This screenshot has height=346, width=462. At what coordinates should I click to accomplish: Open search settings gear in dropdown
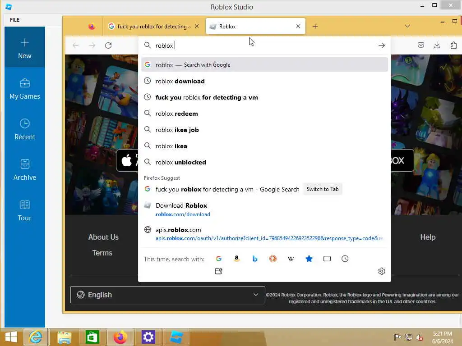point(382,271)
